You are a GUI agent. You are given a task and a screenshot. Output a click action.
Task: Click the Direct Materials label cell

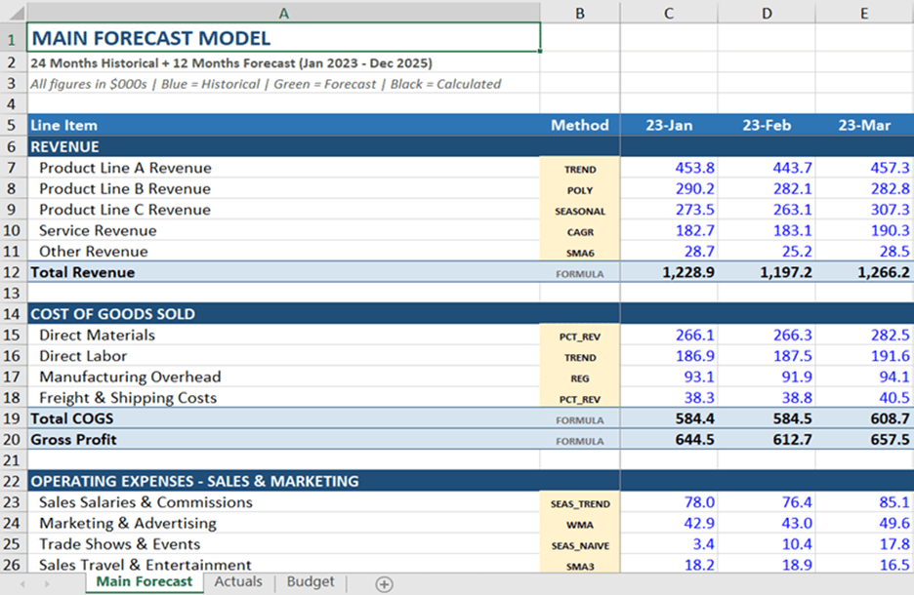tap(283, 336)
